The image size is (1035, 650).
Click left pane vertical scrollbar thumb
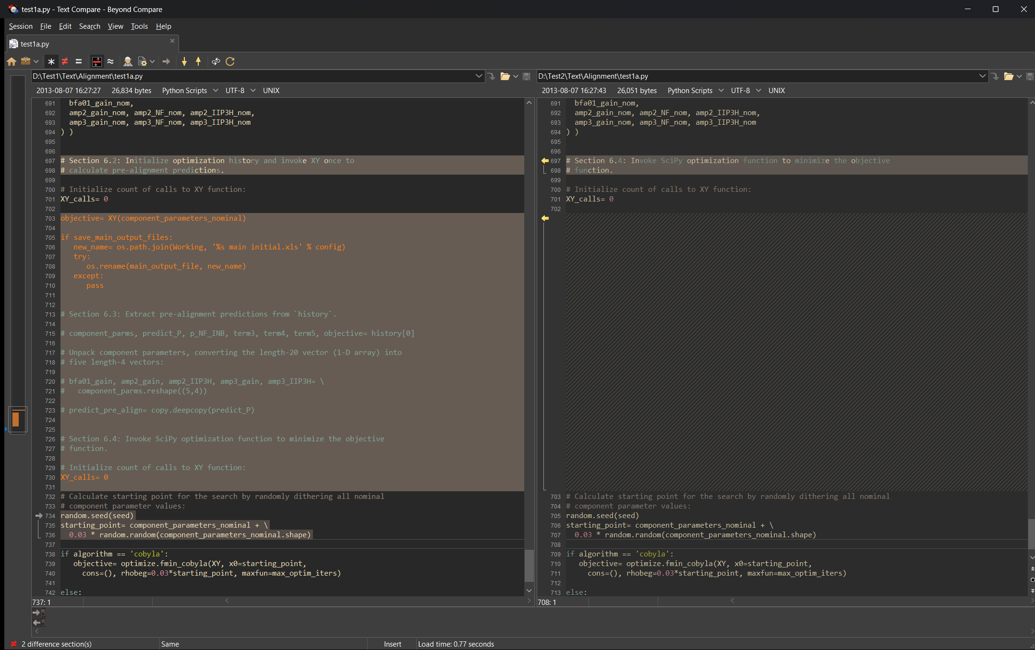[x=529, y=565]
